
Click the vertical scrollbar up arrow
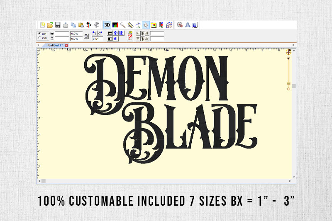(x=294, y=51)
